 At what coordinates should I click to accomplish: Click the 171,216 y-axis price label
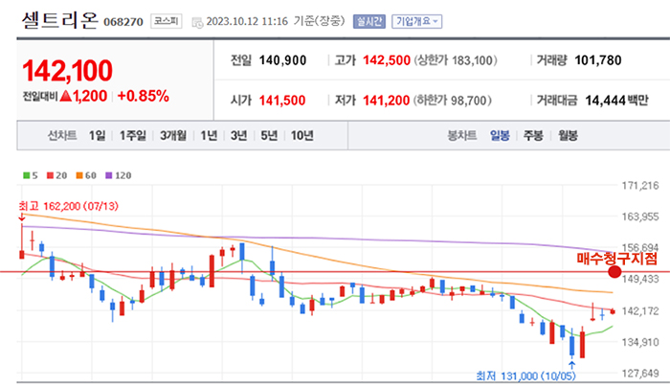click(640, 186)
